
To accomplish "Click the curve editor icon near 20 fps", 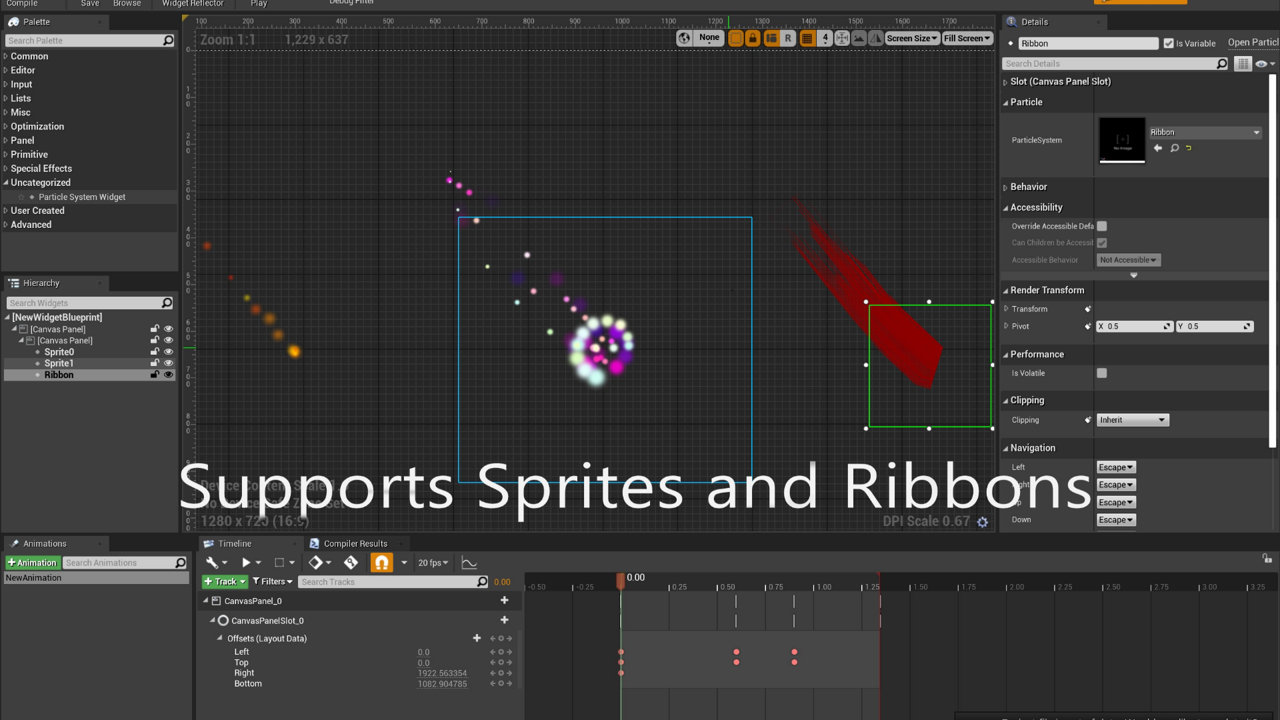I will point(469,563).
